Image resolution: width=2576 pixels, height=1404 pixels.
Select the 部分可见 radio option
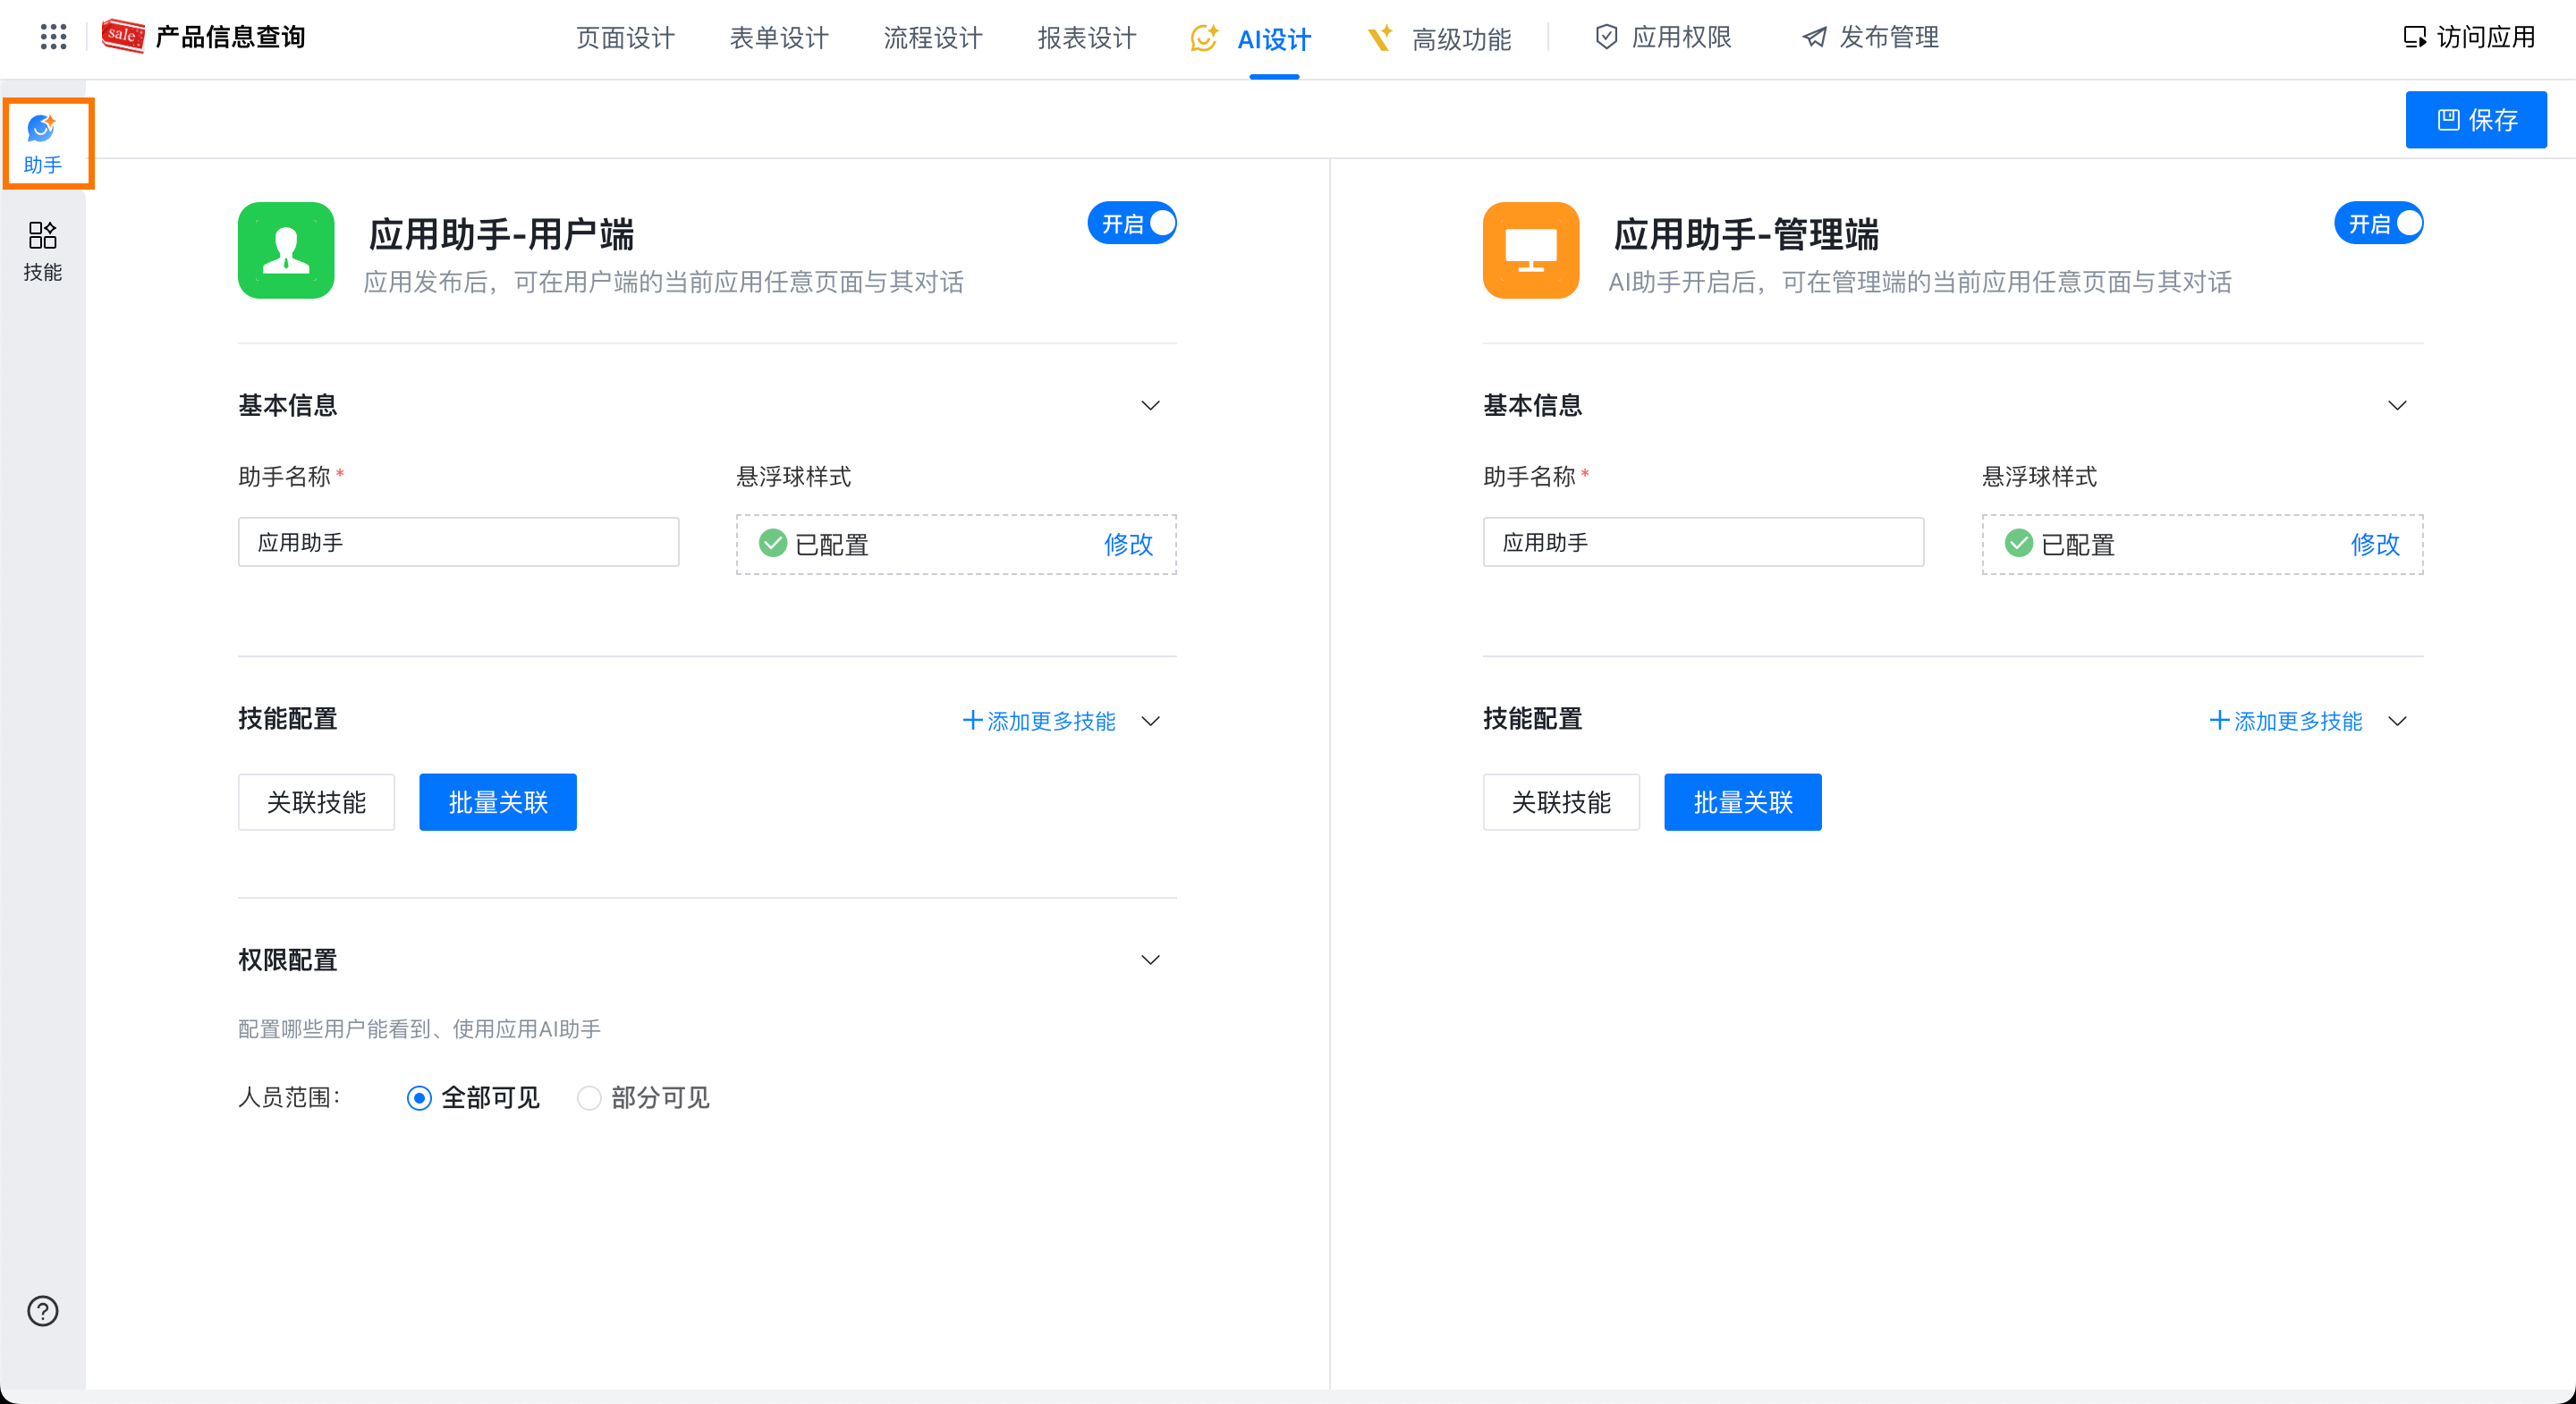pos(589,1098)
